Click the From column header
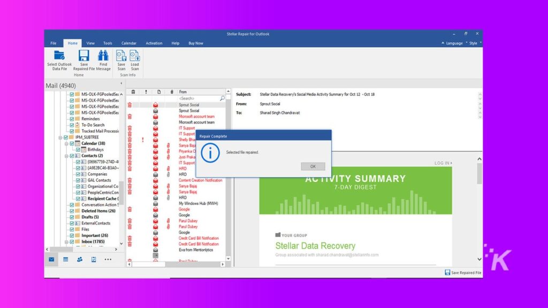Image resolution: width=548 pixels, height=308 pixels. pos(201,92)
